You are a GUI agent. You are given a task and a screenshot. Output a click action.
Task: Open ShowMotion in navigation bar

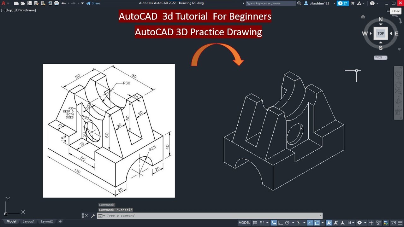(398, 112)
